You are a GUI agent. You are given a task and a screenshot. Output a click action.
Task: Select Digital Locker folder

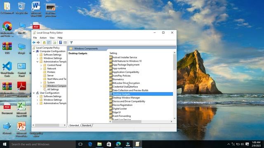(x=120, y=109)
